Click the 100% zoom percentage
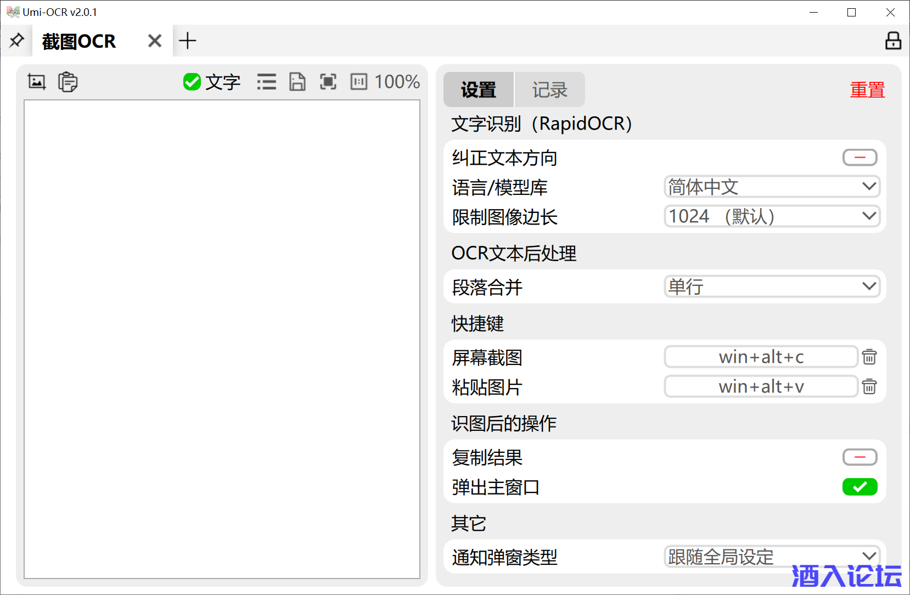 click(397, 82)
